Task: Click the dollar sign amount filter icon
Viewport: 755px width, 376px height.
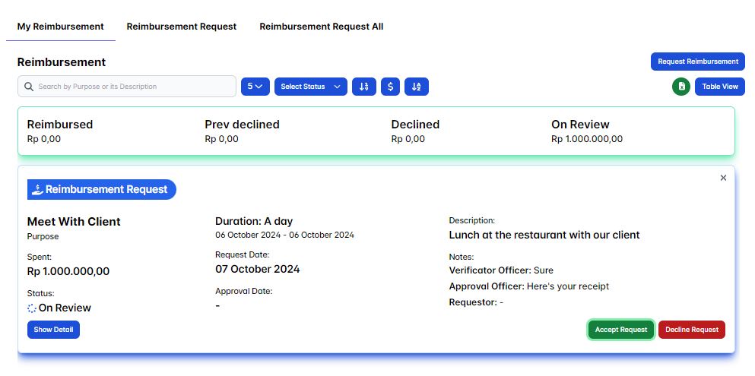Action: pyautogui.click(x=390, y=87)
